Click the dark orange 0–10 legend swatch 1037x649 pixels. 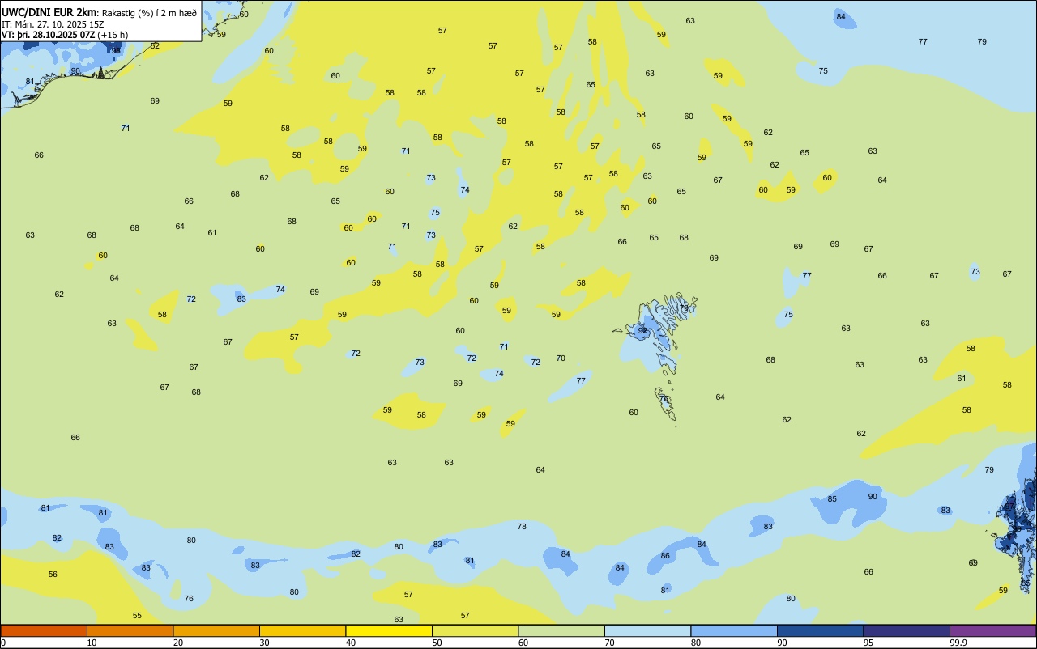click(x=44, y=630)
